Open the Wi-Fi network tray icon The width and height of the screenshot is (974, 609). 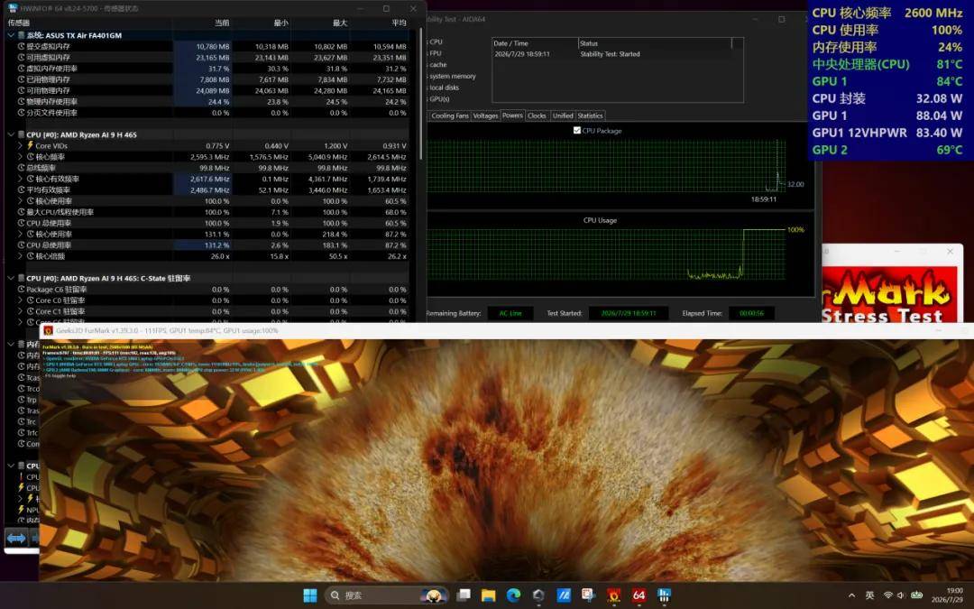click(887, 595)
